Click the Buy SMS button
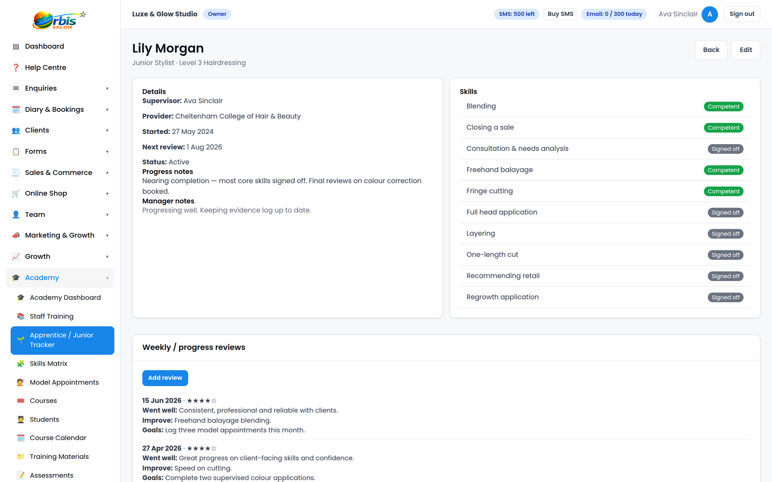Screen dimensions: 772x482 pyautogui.click(x=561, y=14)
